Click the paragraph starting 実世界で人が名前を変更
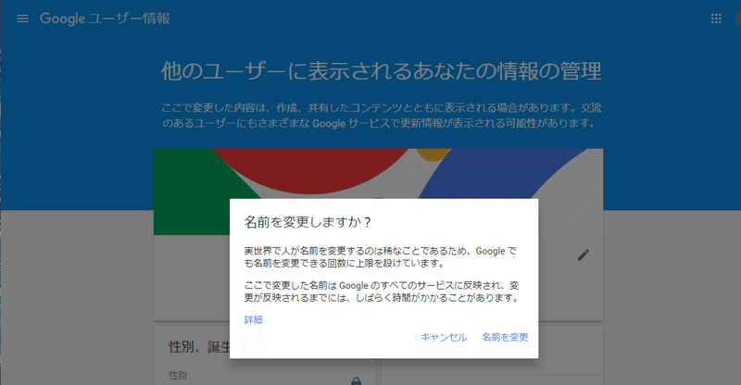The width and height of the screenshot is (741, 385). click(x=381, y=257)
